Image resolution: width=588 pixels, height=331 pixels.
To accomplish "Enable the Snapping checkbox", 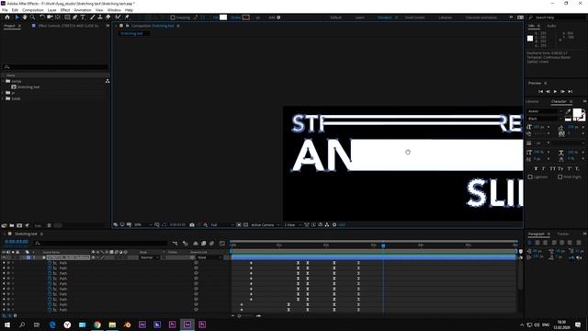I will click(x=173, y=17).
